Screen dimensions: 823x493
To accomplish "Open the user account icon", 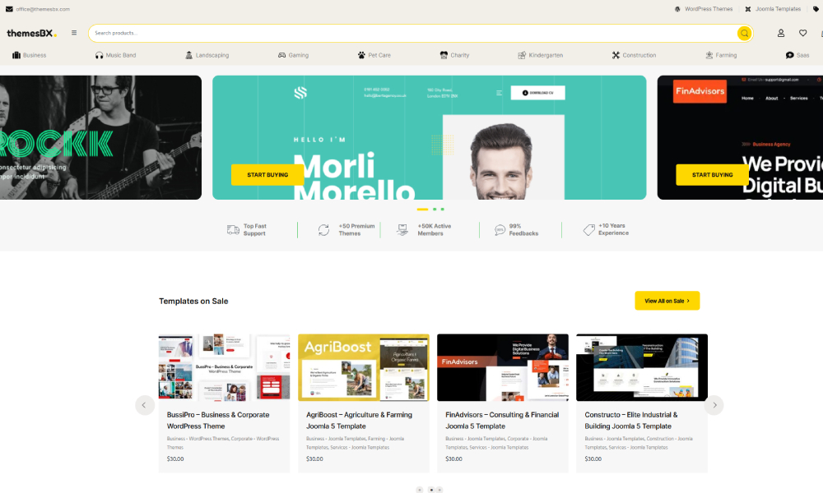I will (781, 33).
